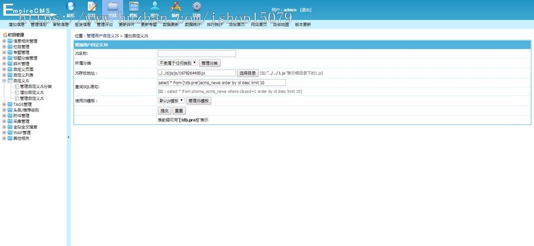Select the 栏目 folder icon in top bar

pyautogui.click(x=113, y=7)
